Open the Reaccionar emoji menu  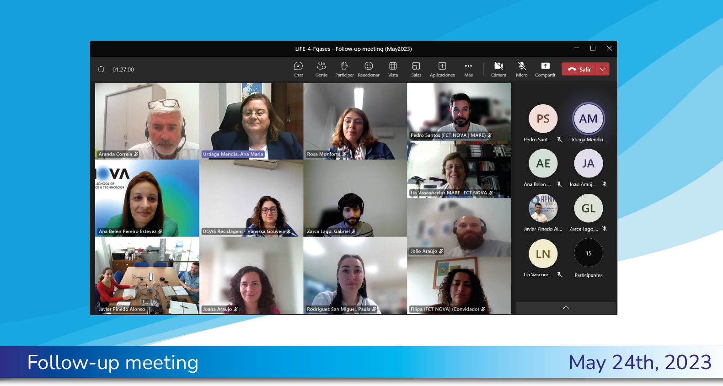tap(369, 69)
